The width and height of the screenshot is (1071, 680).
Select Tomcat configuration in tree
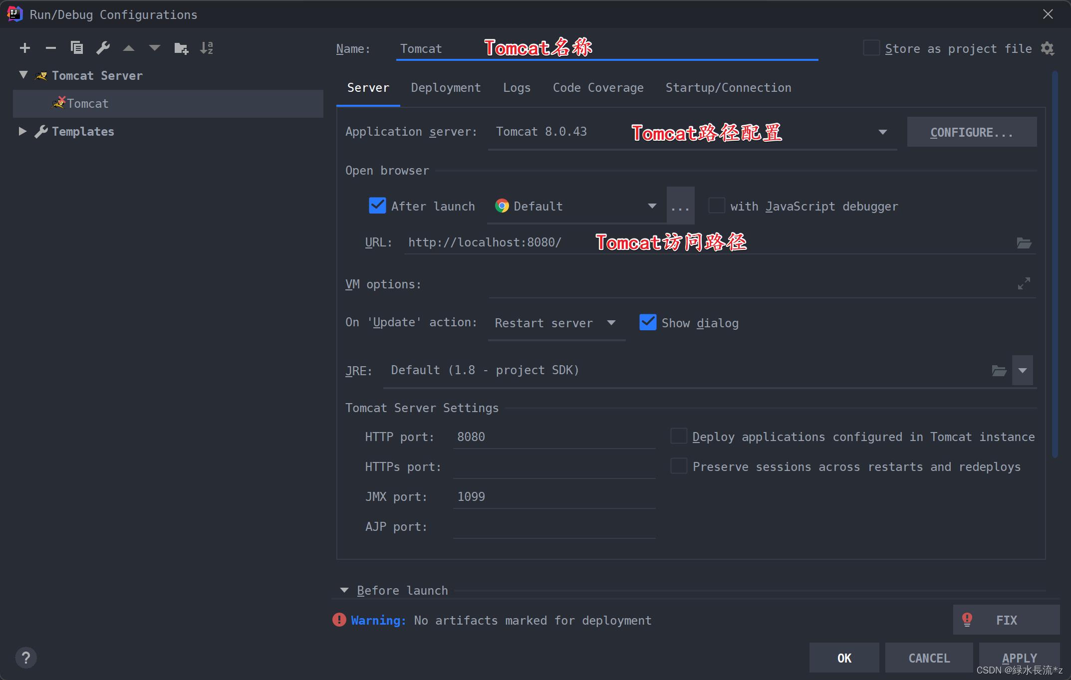pyautogui.click(x=168, y=103)
